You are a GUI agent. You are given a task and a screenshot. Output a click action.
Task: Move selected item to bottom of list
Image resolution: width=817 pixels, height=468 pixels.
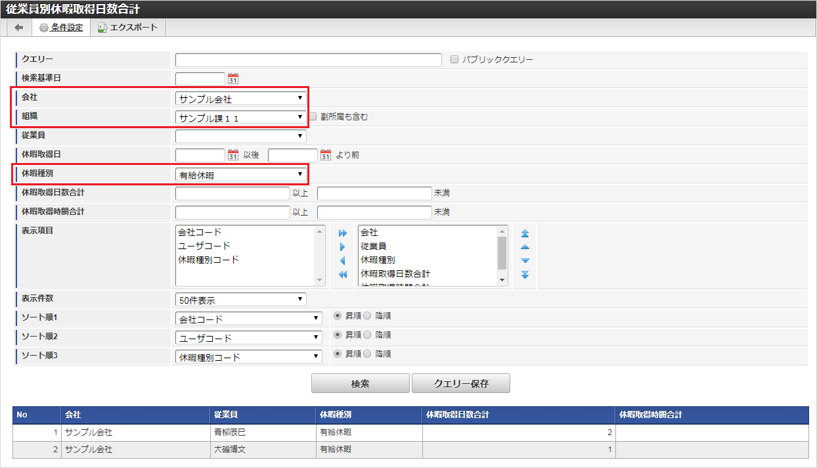[x=525, y=275]
